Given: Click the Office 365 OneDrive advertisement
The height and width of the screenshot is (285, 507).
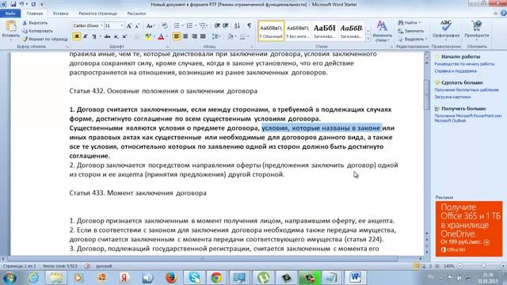Looking at the screenshot, I should point(469,229).
